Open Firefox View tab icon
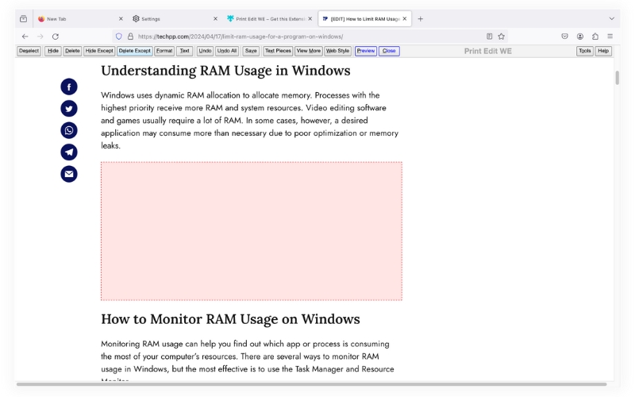This screenshot has width=635, height=397. click(x=24, y=19)
